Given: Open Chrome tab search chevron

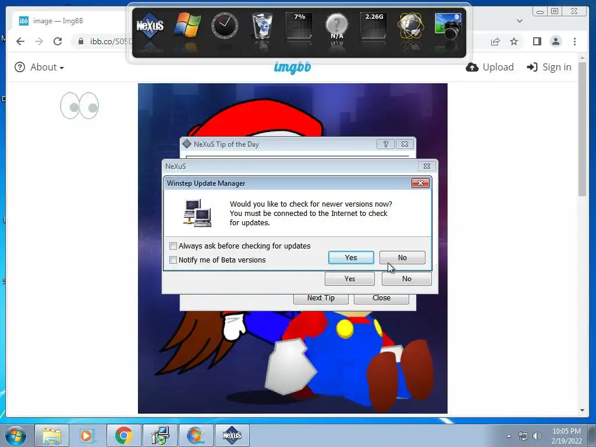Looking at the screenshot, I should point(520,21).
